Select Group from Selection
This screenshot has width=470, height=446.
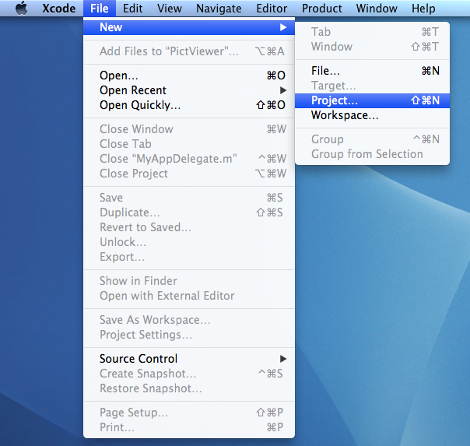(372, 154)
